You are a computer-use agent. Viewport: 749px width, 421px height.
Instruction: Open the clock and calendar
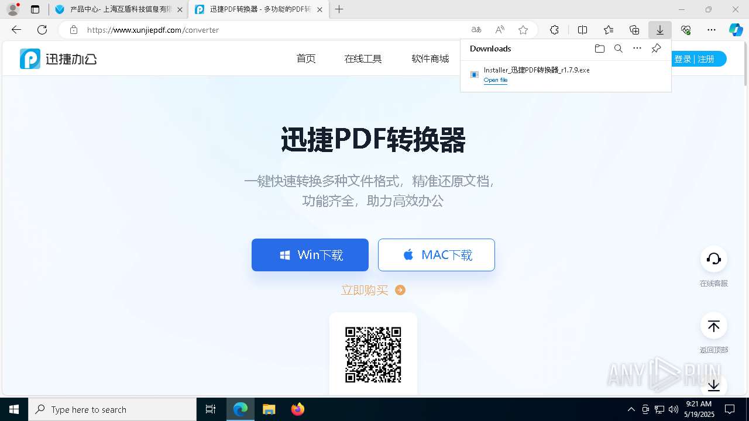point(698,409)
